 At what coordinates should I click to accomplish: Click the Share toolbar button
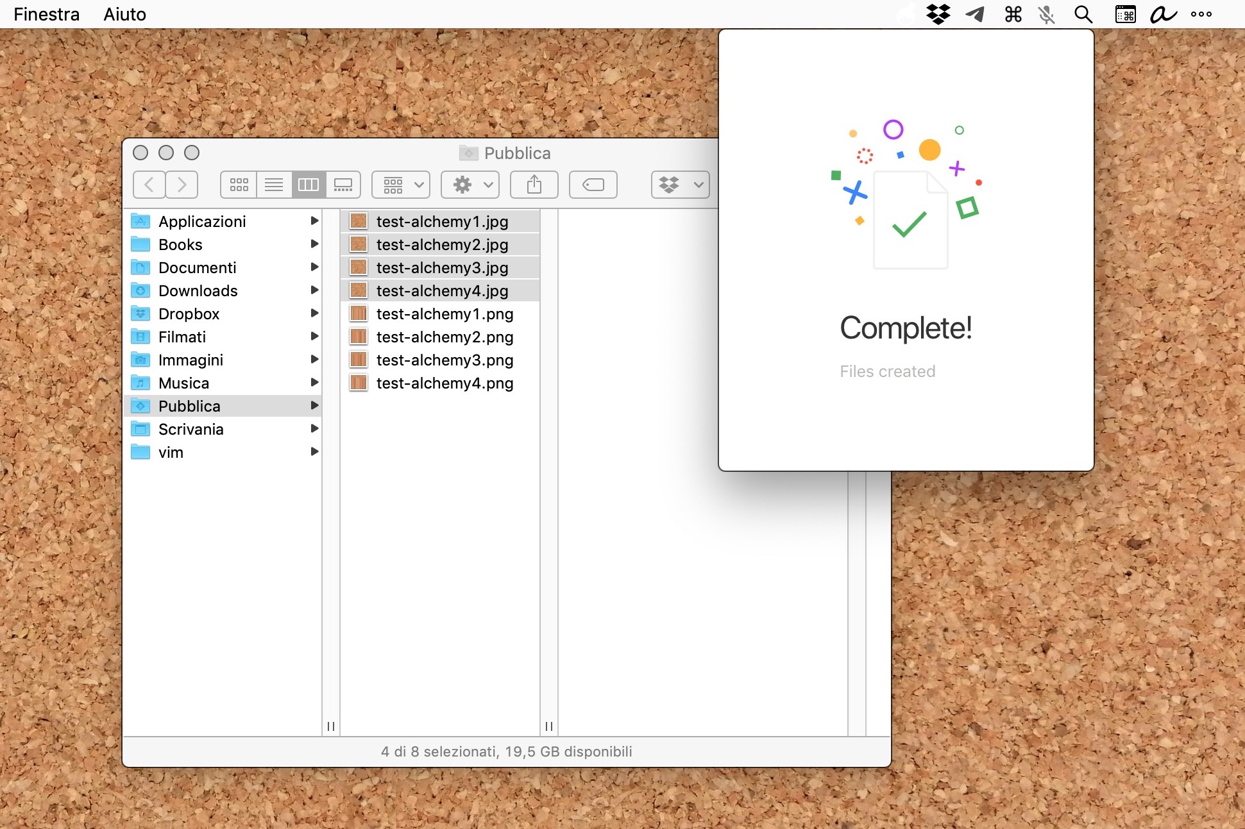pyautogui.click(x=534, y=185)
